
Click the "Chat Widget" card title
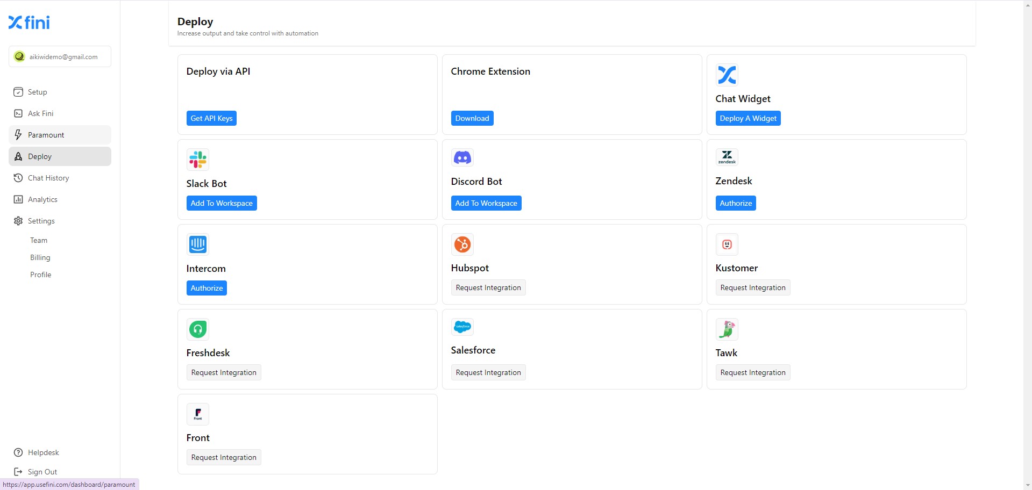tap(743, 99)
